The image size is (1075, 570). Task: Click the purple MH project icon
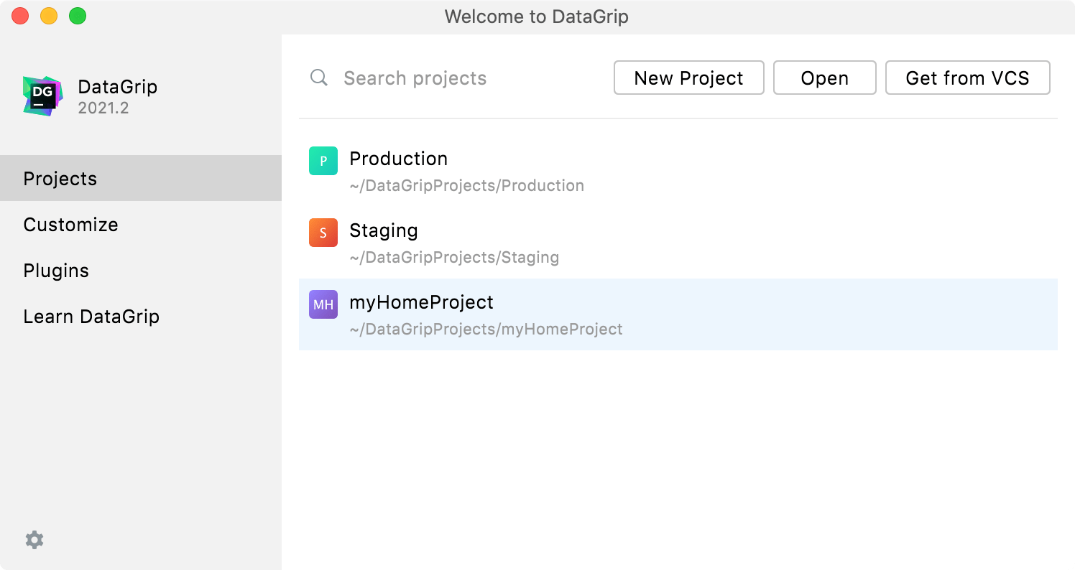click(x=323, y=304)
